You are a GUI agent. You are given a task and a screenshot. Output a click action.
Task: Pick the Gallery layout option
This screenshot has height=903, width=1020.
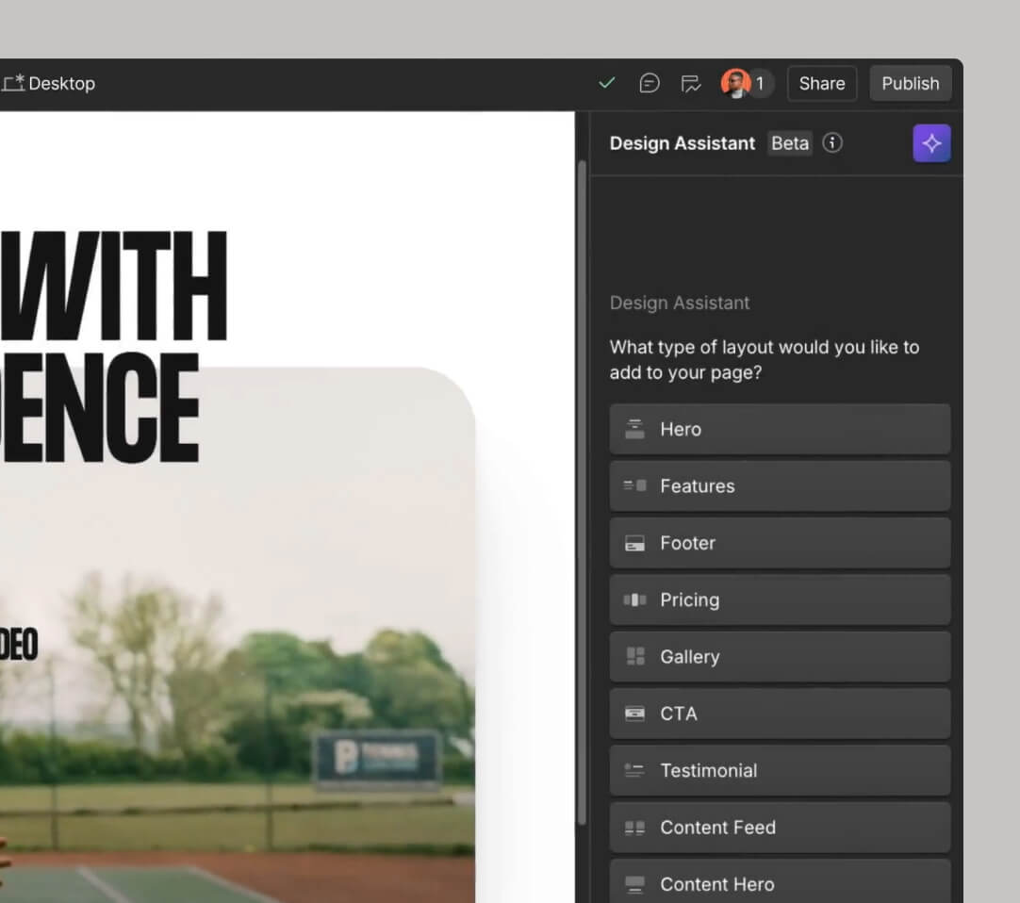[x=780, y=656]
